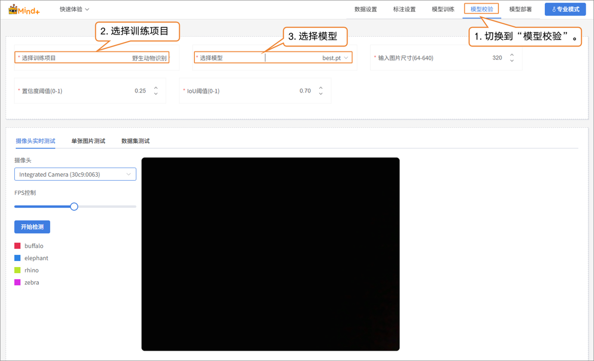Increase the confidence threshold value
This screenshot has height=361, width=594.
click(x=156, y=88)
